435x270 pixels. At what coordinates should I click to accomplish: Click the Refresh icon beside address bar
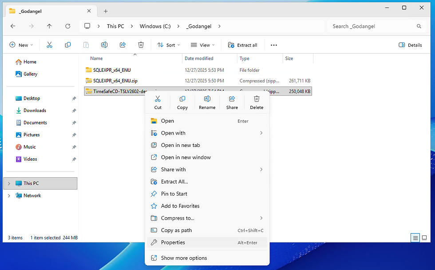click(67, 26)
